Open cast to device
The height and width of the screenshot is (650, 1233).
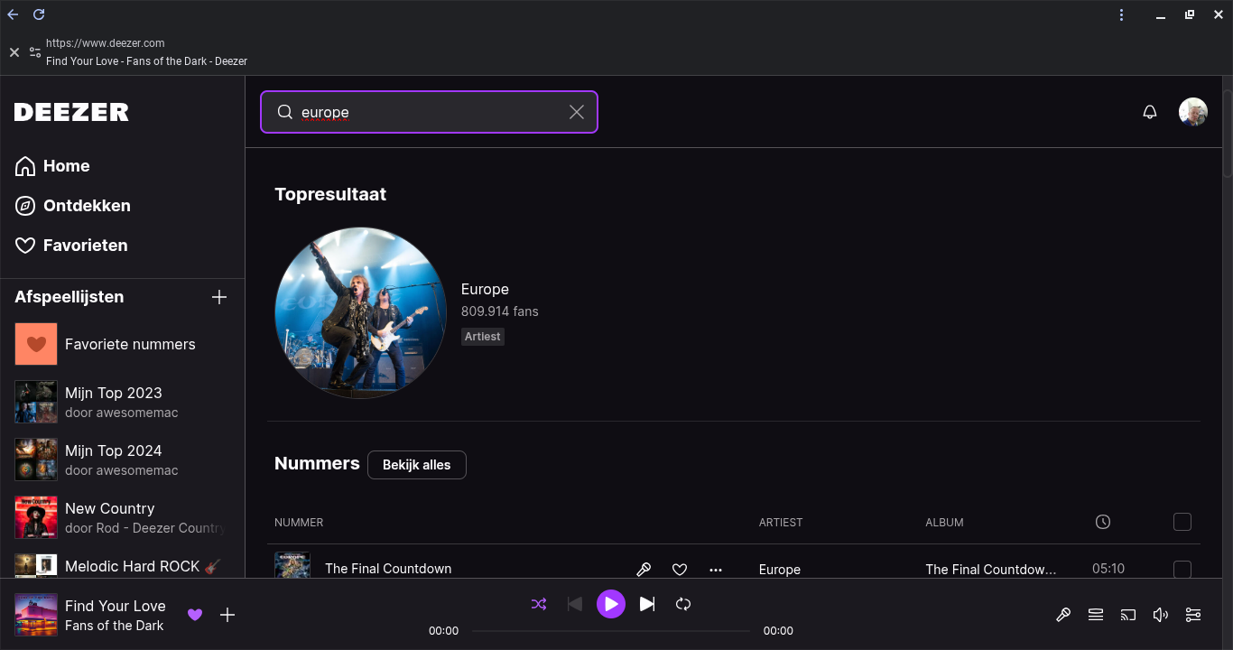(1128, 615)
